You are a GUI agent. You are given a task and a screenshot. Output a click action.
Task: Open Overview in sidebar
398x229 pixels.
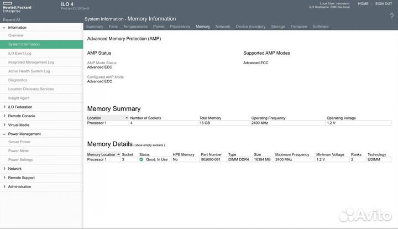coord(15,35)
